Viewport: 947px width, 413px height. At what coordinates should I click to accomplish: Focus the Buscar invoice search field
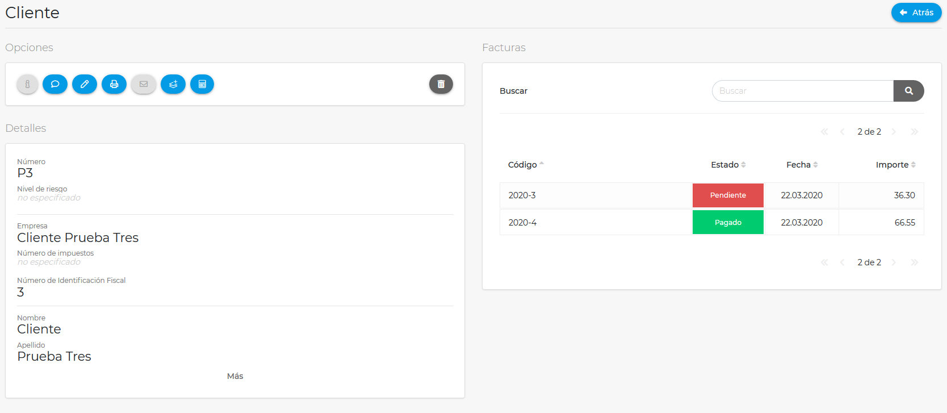(802, 91)
